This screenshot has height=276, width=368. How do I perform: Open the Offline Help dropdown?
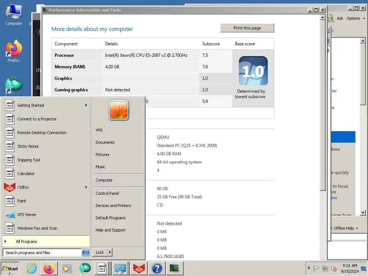point(346,228)
